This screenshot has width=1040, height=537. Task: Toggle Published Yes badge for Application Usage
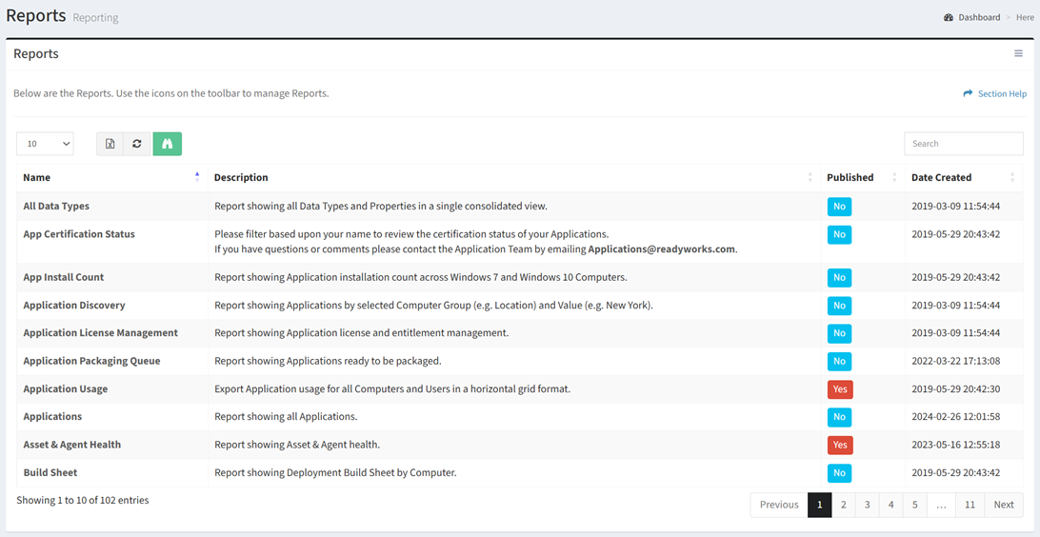pyautogui.click(x=840, y=389)
